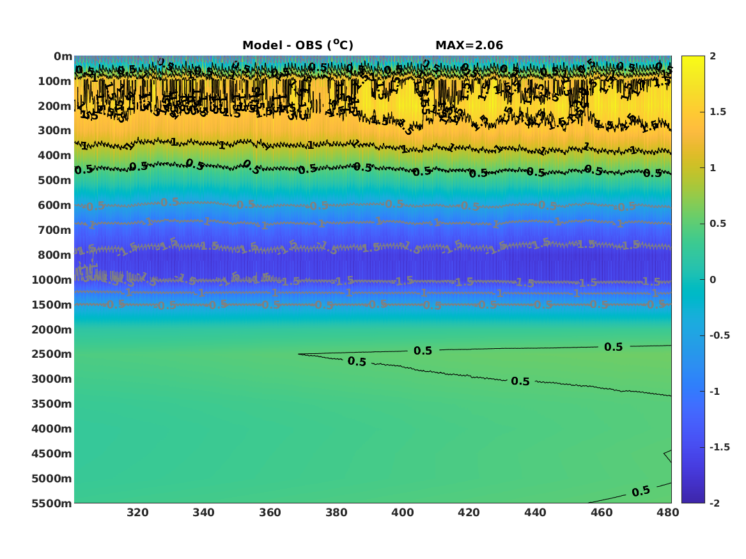
Task: Click the "460" x-axis tick label
Action: point(602,512)
